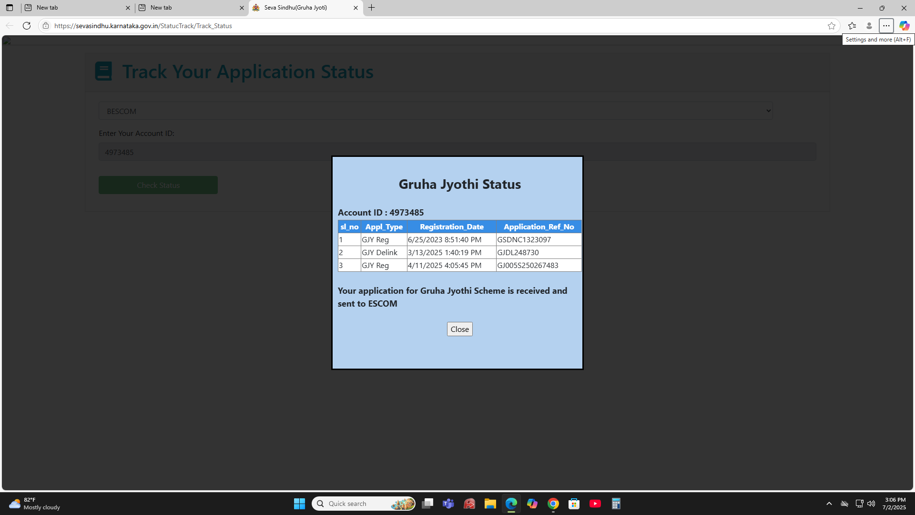The image size is (915, 515).
Task: Open the Favorites list icon
Action: coord(852,26)
